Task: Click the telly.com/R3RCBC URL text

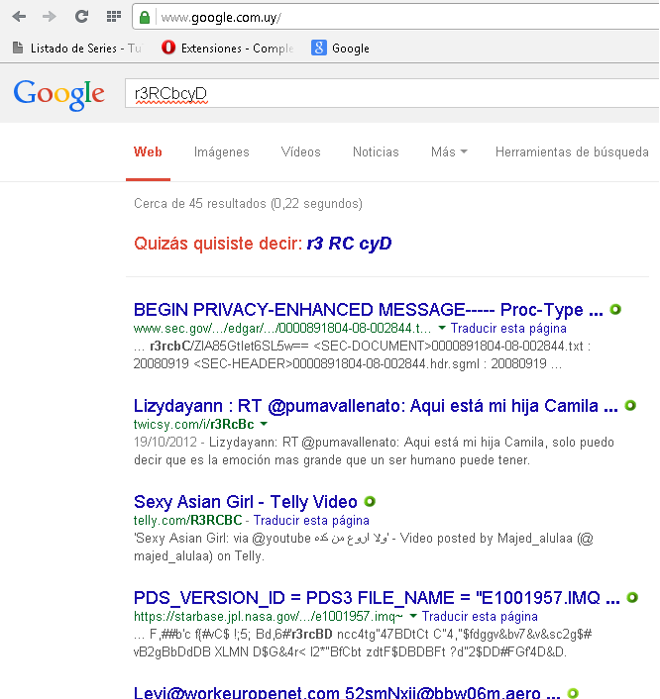Action: [x=187, y=520]
